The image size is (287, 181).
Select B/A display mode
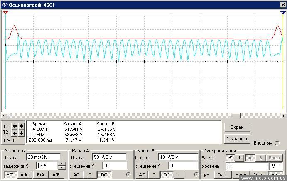coord(41,175)
